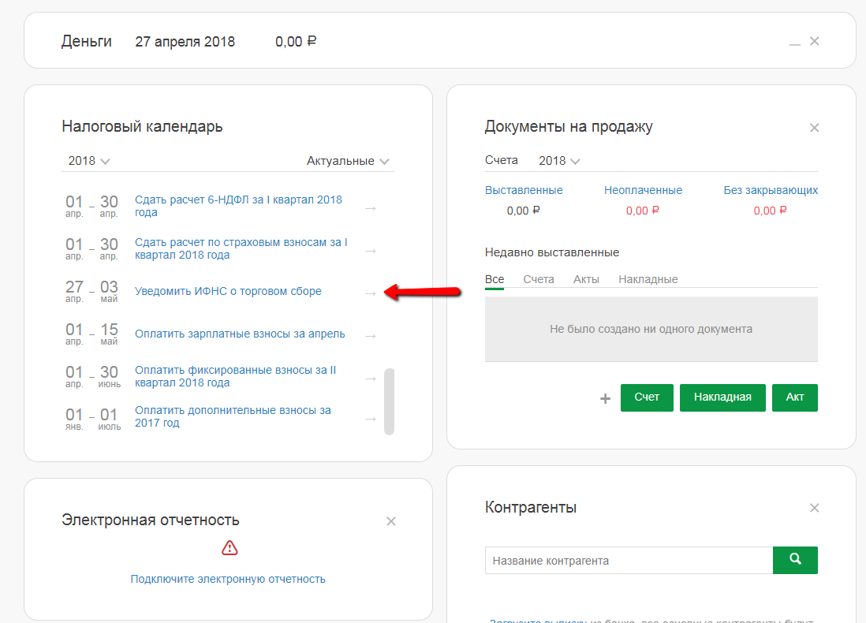
Task: Open the Неоплаченные invoices link
Action: pos(643,190)
